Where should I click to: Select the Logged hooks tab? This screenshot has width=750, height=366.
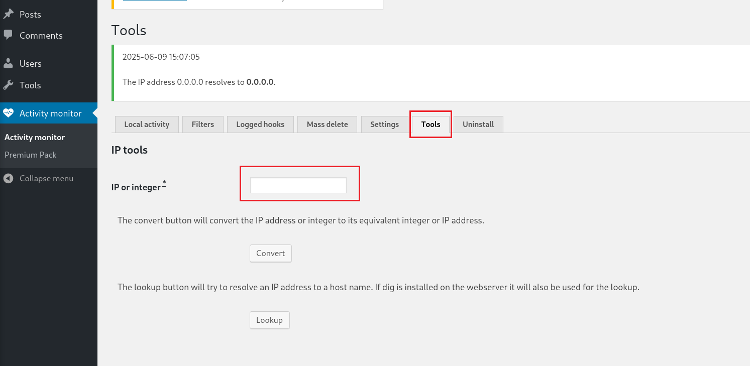coord(260,125)
